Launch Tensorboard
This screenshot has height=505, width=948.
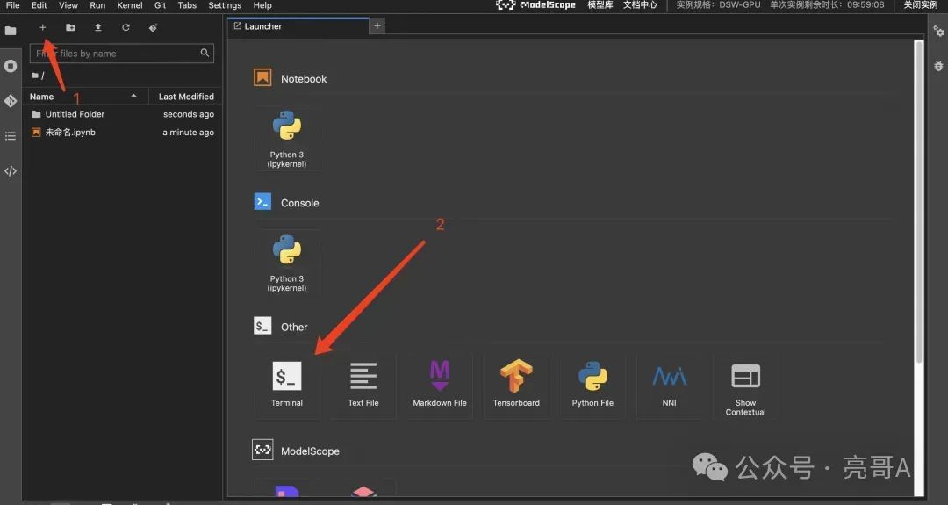pyautogui.click(x=516, y=386)
